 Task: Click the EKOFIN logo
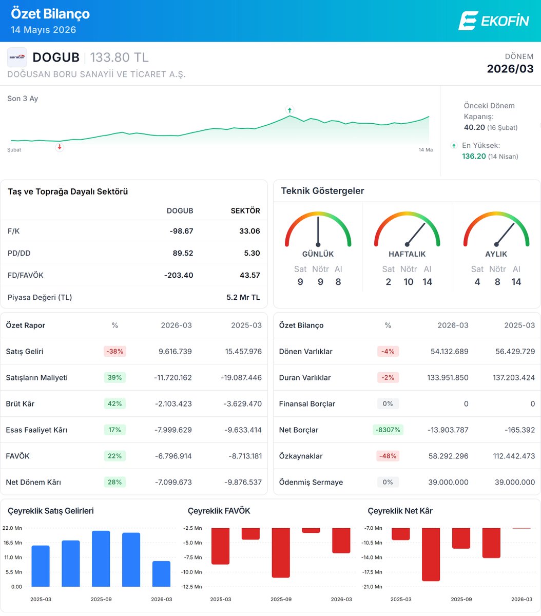(x=493, y=21)
